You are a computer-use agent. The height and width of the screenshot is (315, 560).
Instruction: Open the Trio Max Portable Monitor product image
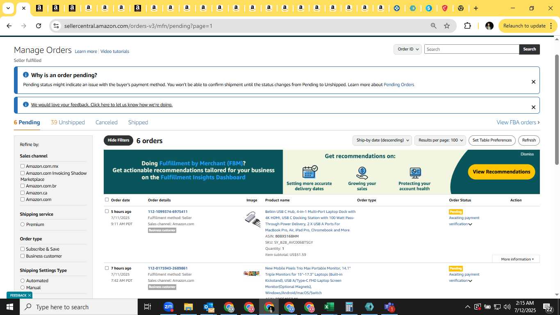(x=252, y=273)
